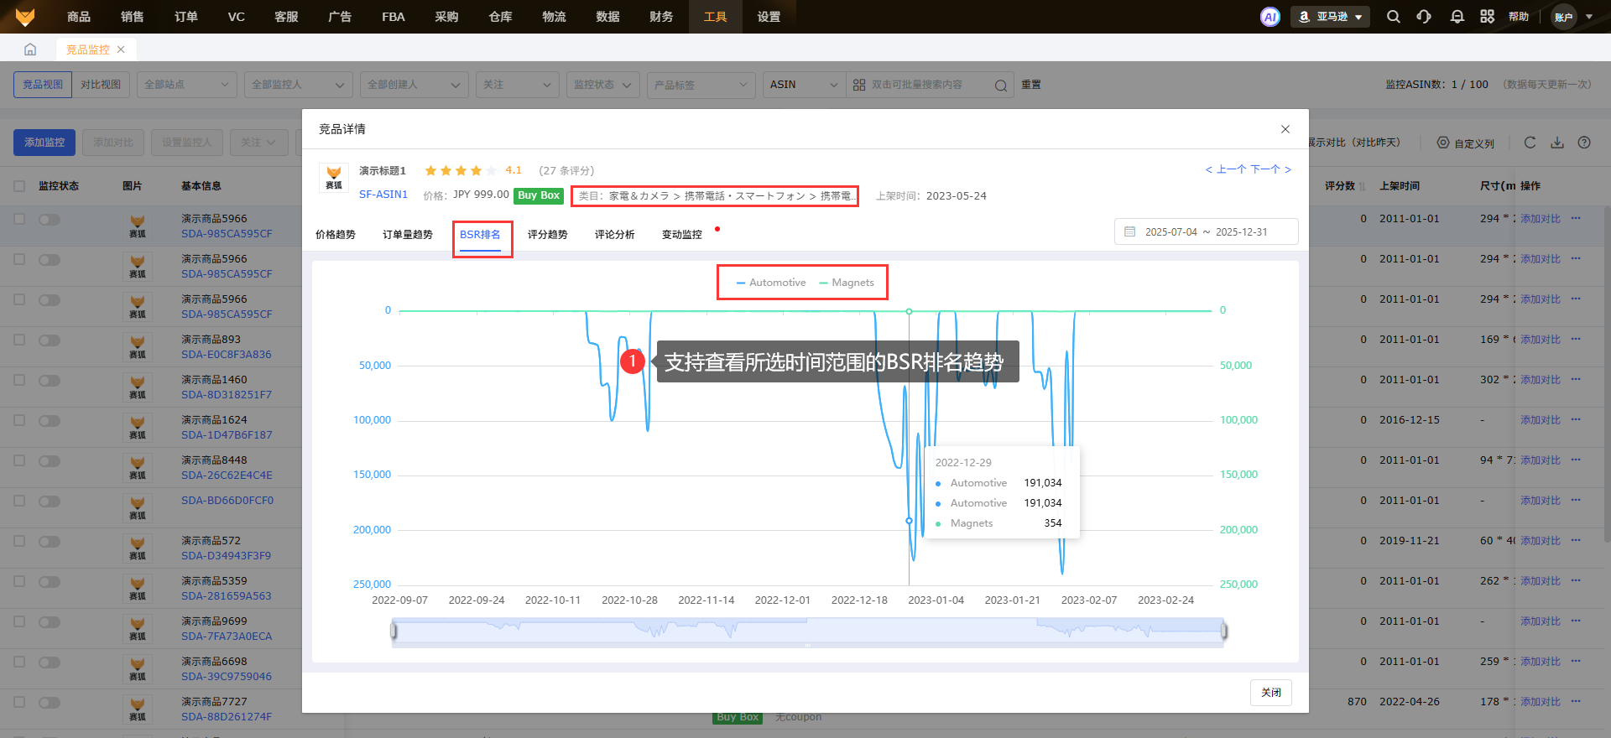Toggle the Automotive legend series
This screenshot has height=738, width=1611.
tap(771, 283)
